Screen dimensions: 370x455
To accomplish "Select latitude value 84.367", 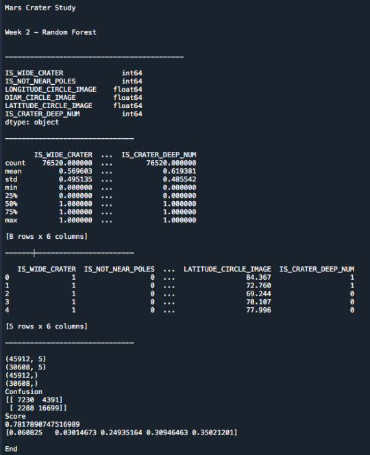I will (258, 277).
